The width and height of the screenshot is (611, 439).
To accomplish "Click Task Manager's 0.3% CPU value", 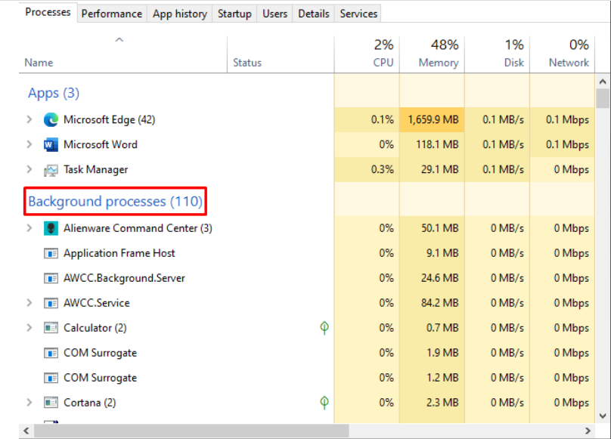I will point(383,169).
